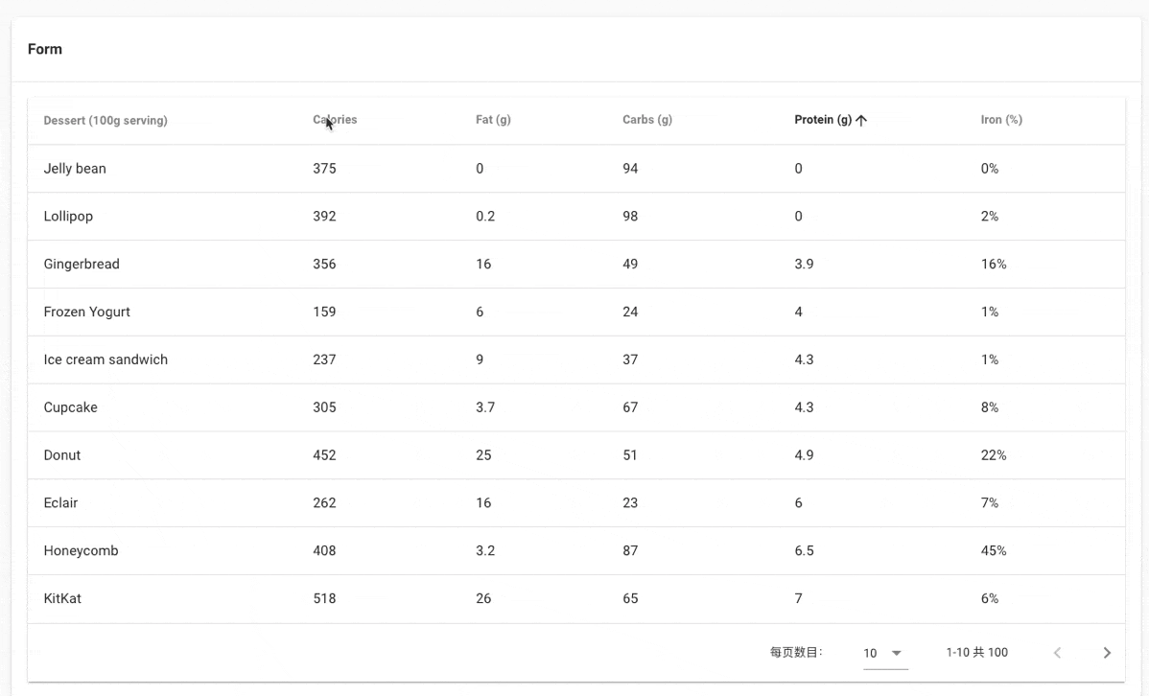Go to the next page chevron
This screenshot has width=1149, height=696.
pyautogui.click(x=1107, y=653)
